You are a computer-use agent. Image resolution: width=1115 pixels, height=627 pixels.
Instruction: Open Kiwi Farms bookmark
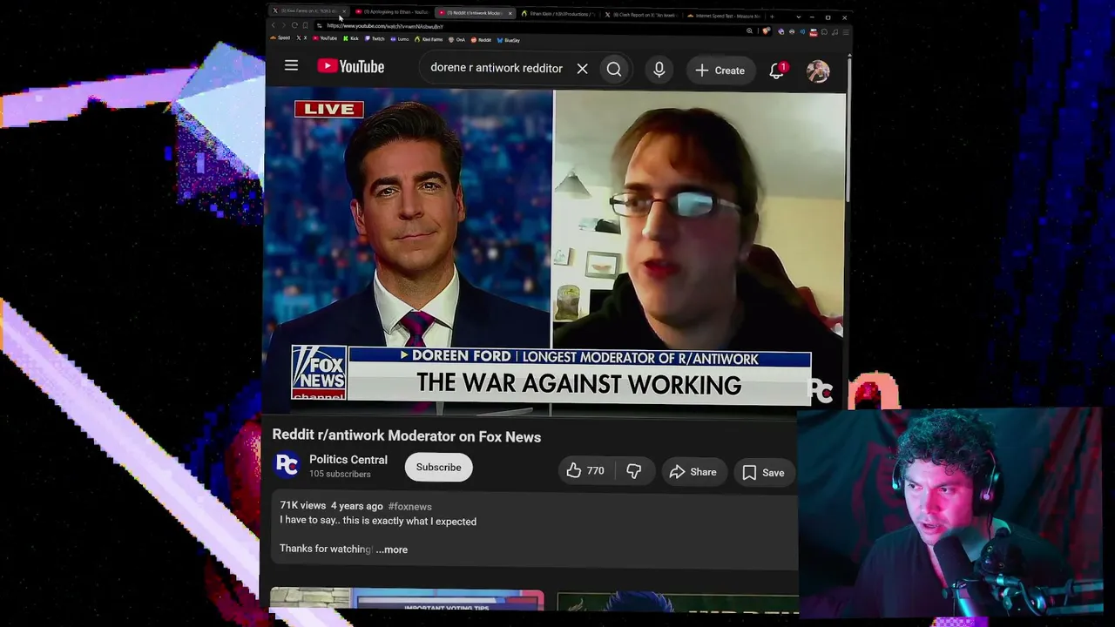(x=429, y=39)
